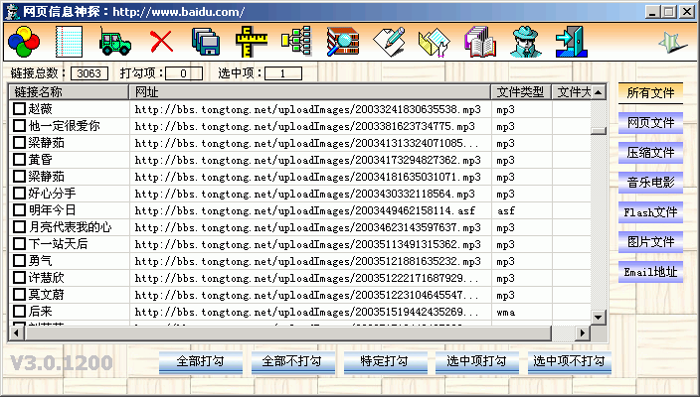The image size is (700, 397).
Task: Click the asf file type cell
Action: point(506,210)
